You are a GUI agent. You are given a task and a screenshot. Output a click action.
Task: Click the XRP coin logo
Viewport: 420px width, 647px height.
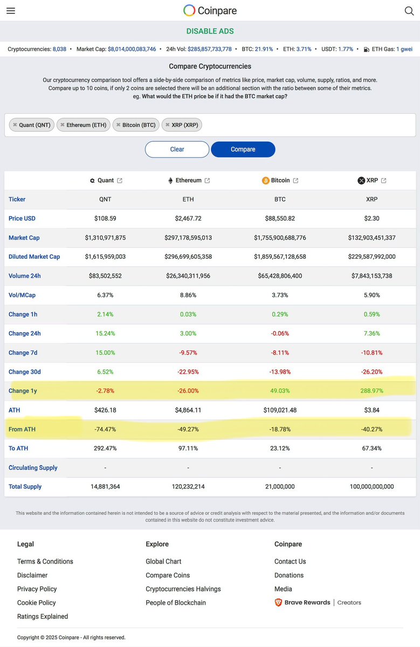[361, 181]
